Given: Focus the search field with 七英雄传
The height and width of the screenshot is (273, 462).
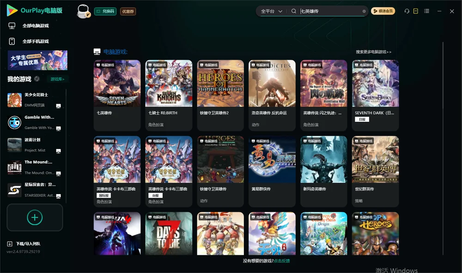Looking at the screenshot, I should pyautogui.click(x=330, y=11).
